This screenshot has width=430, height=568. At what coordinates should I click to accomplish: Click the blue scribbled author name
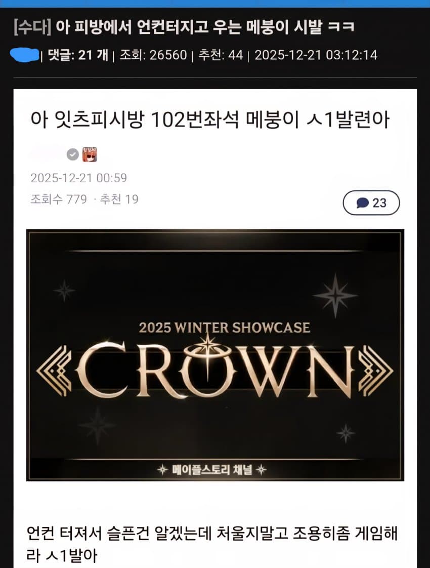point(24,55)
